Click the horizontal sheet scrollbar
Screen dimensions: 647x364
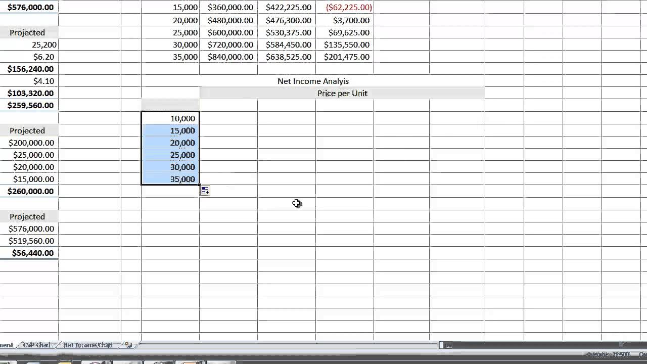coord(290,345)
